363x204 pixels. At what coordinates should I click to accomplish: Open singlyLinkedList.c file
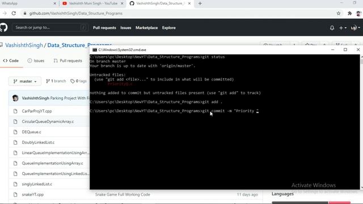37,184
